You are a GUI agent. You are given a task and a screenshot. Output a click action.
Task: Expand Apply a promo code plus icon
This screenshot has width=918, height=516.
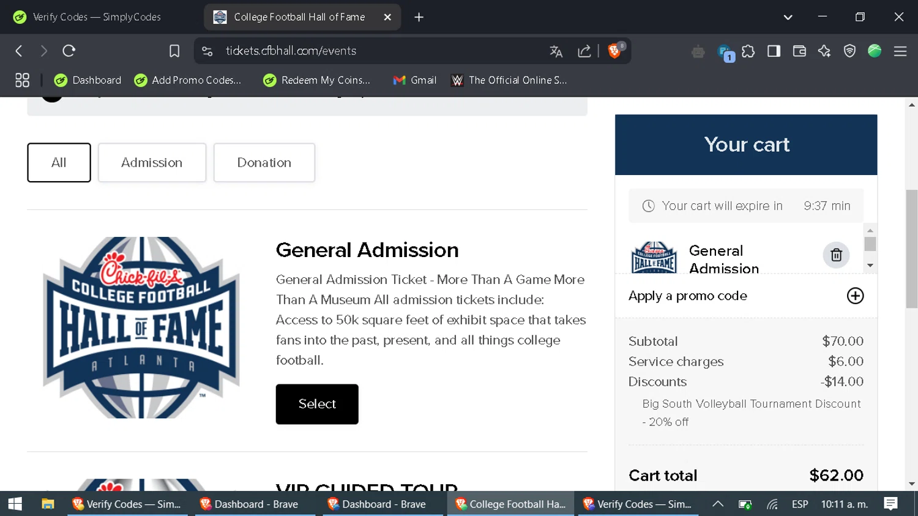(x=855, y=296)
